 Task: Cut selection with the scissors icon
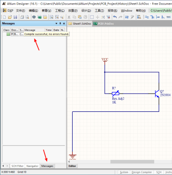pyautogui.click(x=69, y=17)
